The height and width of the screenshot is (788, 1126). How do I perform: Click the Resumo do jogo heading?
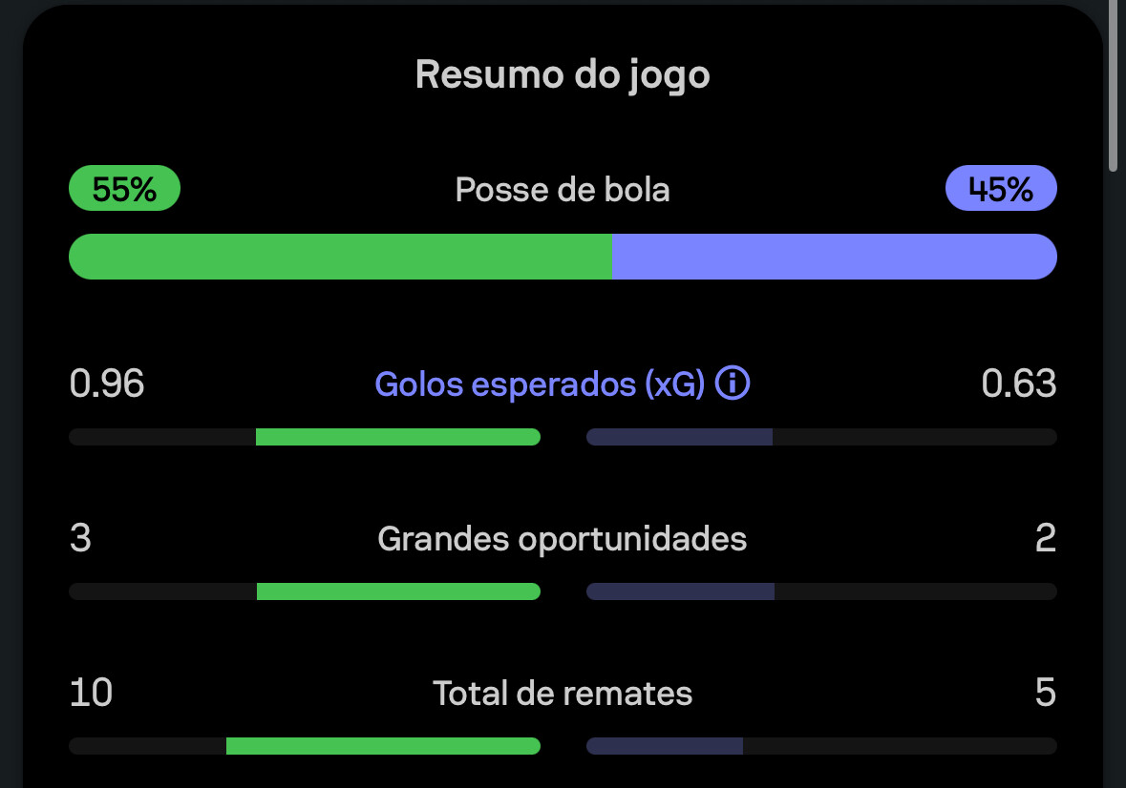(x=563, y=74)
